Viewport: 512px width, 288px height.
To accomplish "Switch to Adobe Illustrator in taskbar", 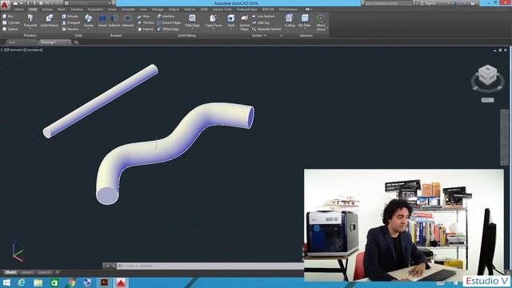I will click(x=105, y=282).
